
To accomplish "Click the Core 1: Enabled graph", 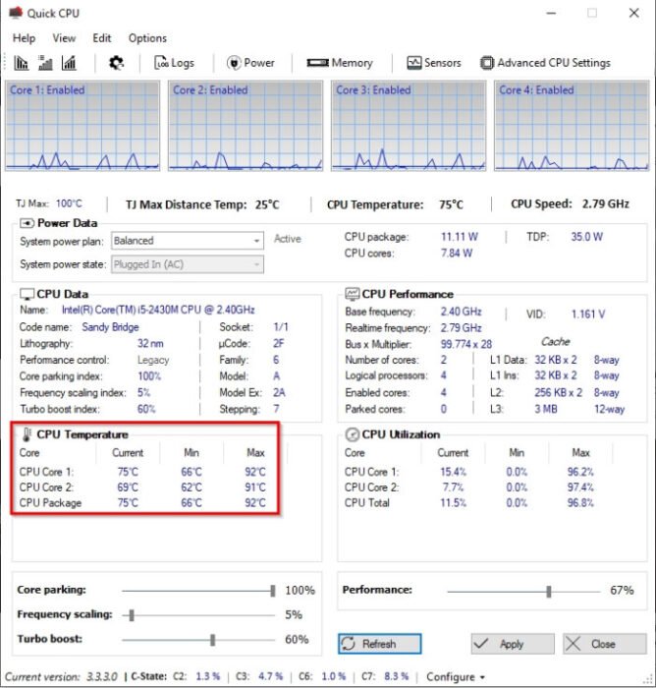I will coord(82,126).
